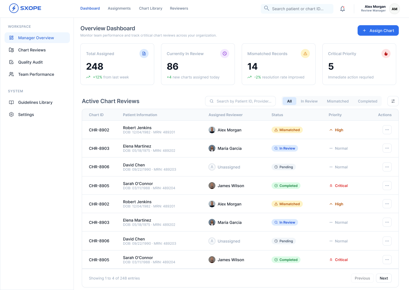Filter the table by the Completed tab

click(368, 101)
